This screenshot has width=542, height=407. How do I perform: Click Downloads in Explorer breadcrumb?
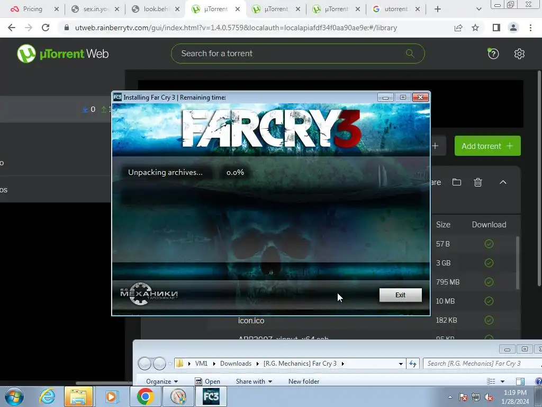click(236, 364)
